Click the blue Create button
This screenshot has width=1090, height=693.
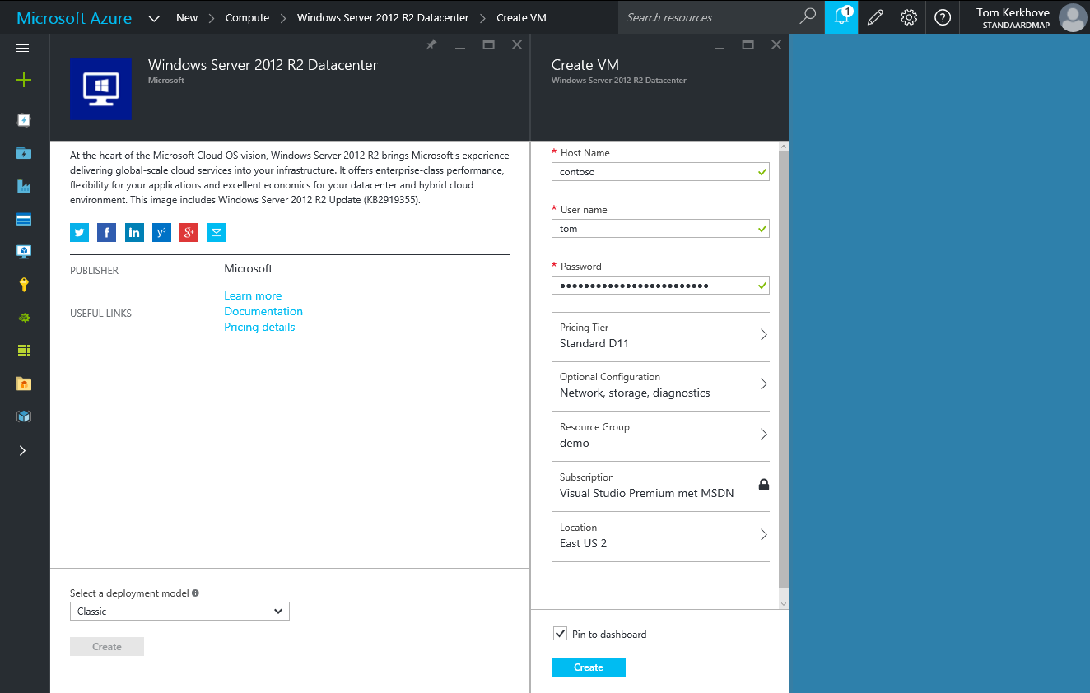click(588, 667)
